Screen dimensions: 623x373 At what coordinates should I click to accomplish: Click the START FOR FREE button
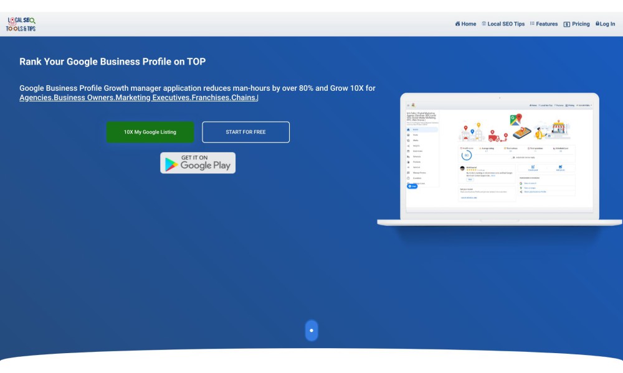[x=245, y=132]
